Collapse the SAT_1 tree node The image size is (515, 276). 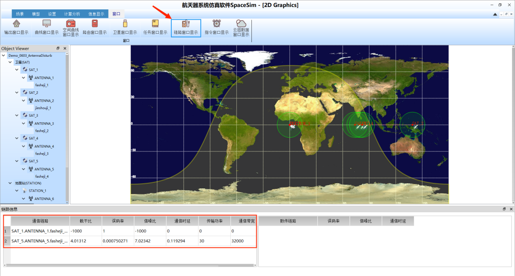click(x=17, y=70)
